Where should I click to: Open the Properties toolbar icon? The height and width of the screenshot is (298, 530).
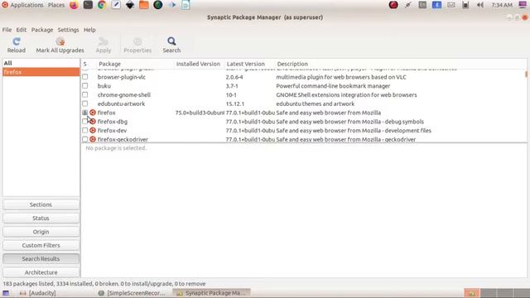tap(137, 41)
